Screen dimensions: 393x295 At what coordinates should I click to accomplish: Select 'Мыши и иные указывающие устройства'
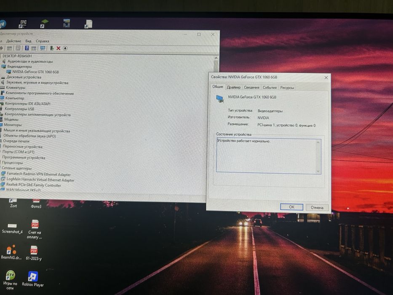[x=37, y=131]
